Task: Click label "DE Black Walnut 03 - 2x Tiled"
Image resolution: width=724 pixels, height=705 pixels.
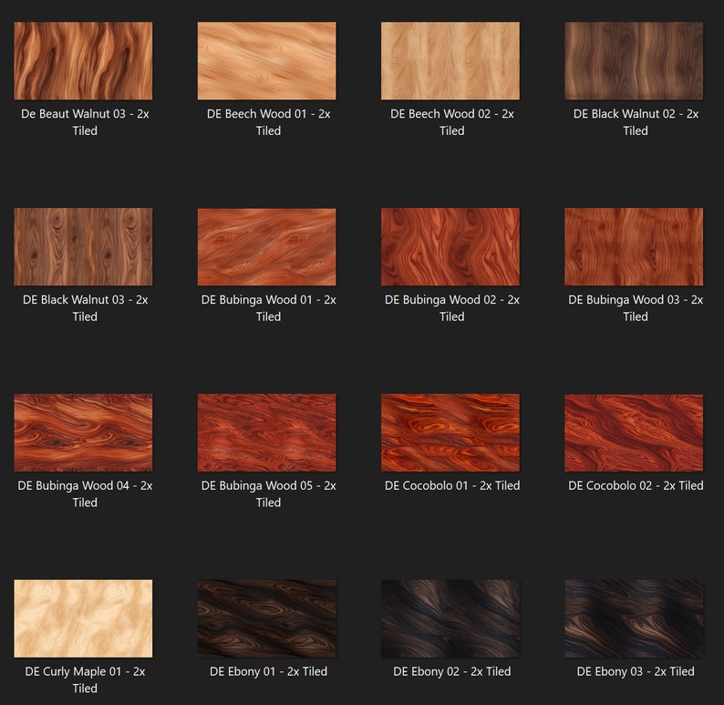Action: (x=85, y=308)
